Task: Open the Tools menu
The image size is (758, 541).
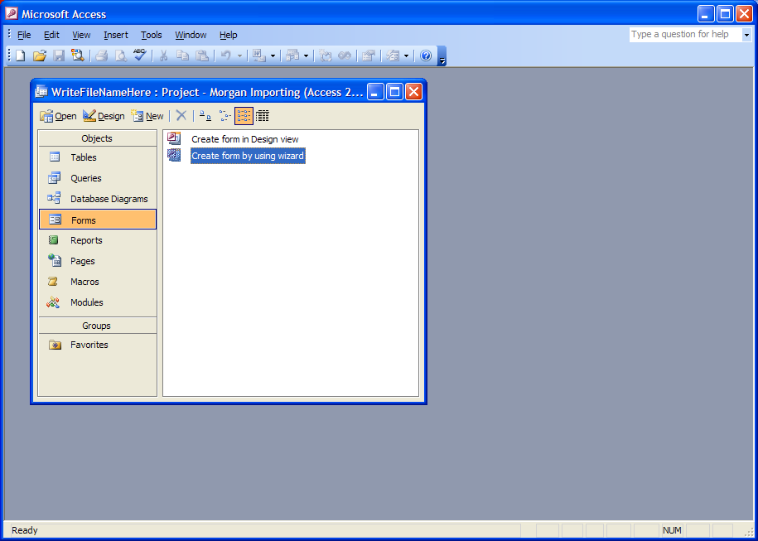Action: pyautogui.click(x=152, y=35)
